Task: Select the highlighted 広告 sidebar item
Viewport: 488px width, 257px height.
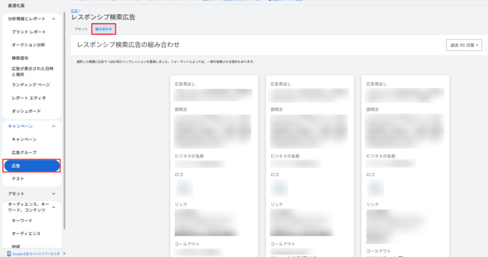Action: 31,166
